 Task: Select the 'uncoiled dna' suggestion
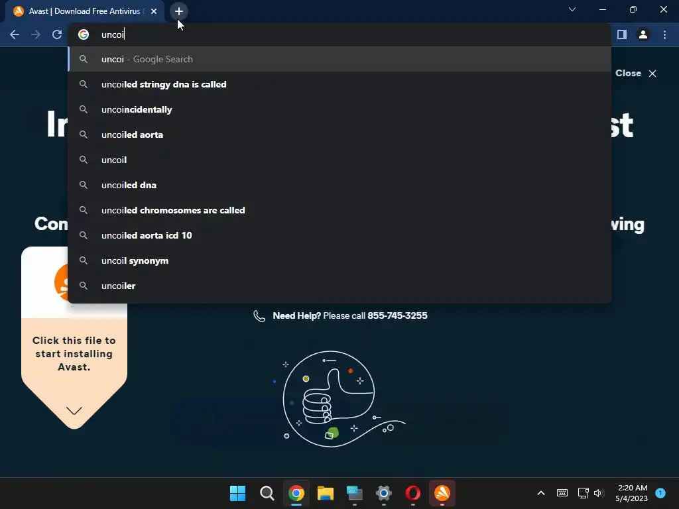point(340,186)
